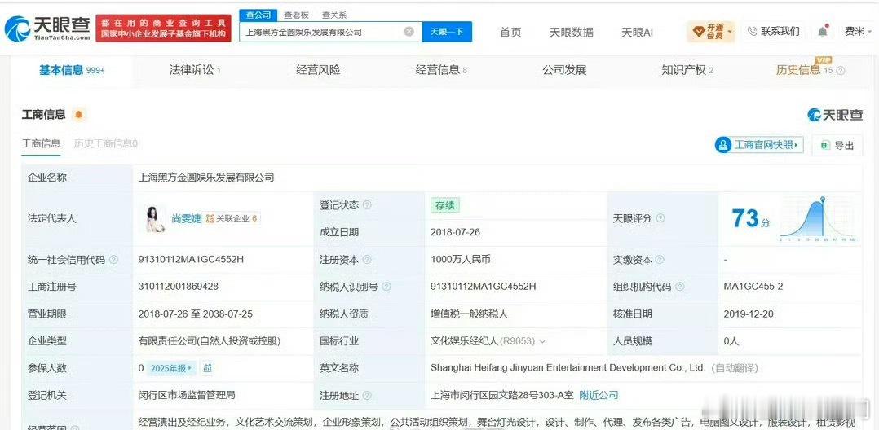879x430 pixels.
Task: Click the notification bell icon
Action: tap(823, 32)
